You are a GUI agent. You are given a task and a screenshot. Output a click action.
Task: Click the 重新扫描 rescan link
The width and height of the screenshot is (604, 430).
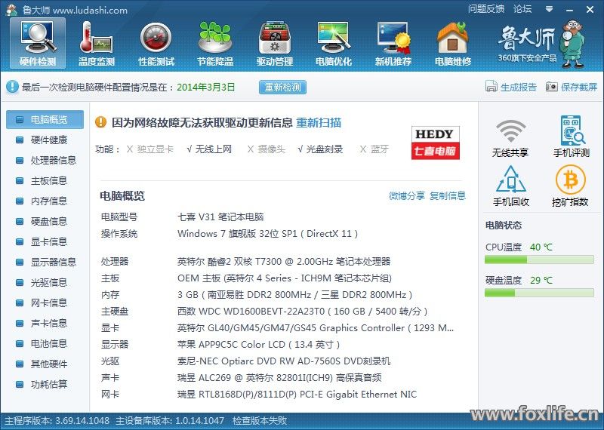(x=319, y=122)
